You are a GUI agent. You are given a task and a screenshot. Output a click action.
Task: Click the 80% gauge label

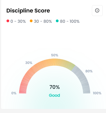pos(89,71)
